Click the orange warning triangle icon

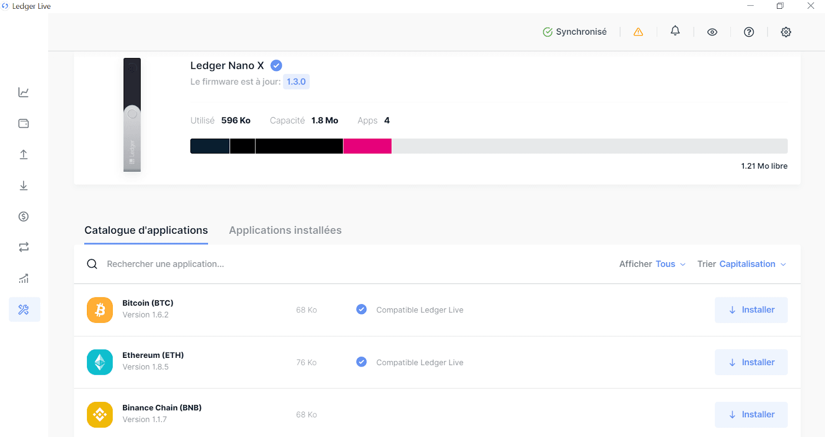coord(638,32)
